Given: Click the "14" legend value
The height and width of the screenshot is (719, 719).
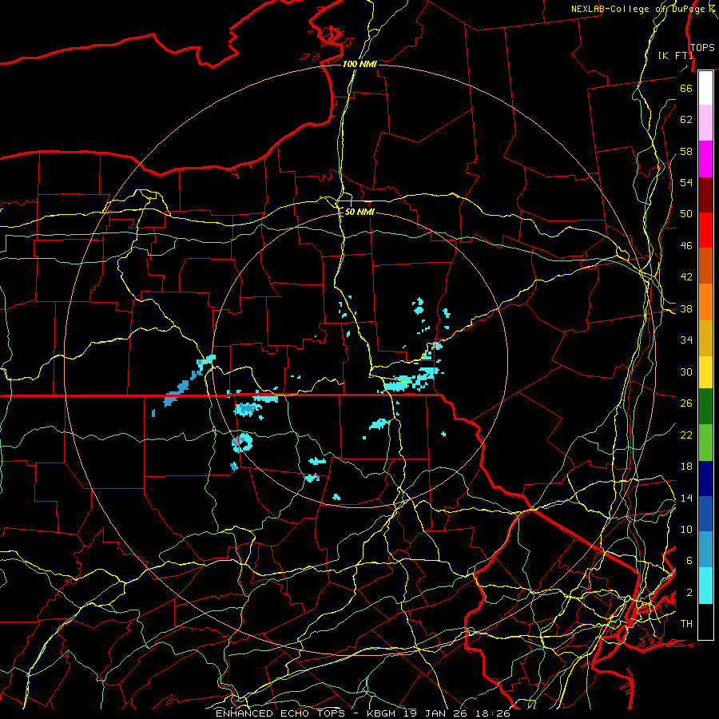Looking at the screenshot, I should pos(686,498).
